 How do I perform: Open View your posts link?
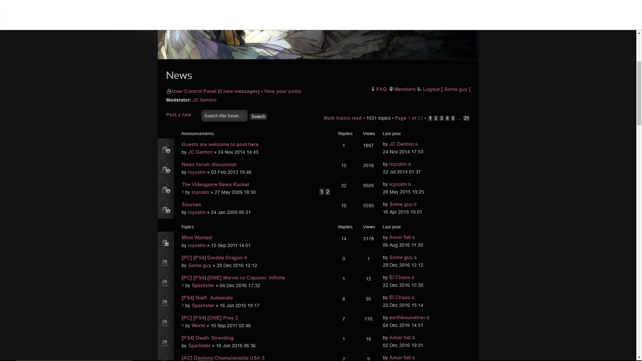[282, 91]
